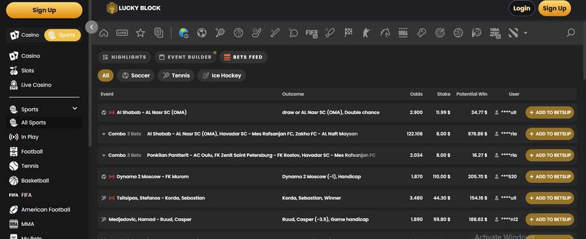
Task: Select the MMA toolbar icon
Action: tap(403, 33)
